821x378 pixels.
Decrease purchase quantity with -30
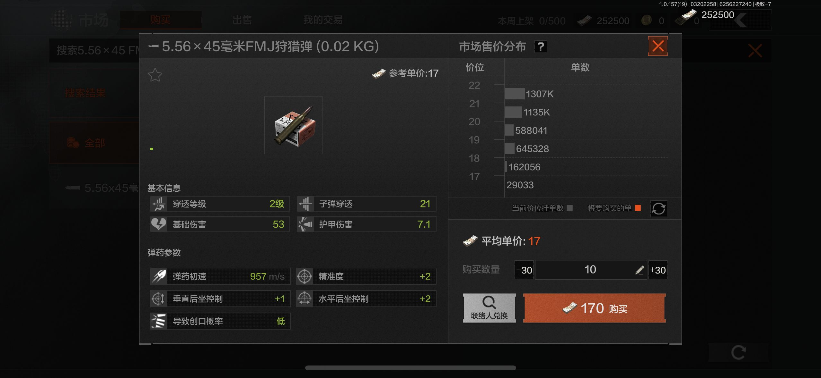[524, 270]
